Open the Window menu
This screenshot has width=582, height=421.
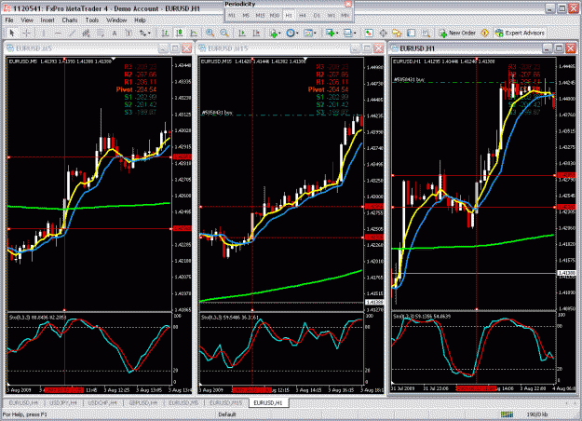116,20
